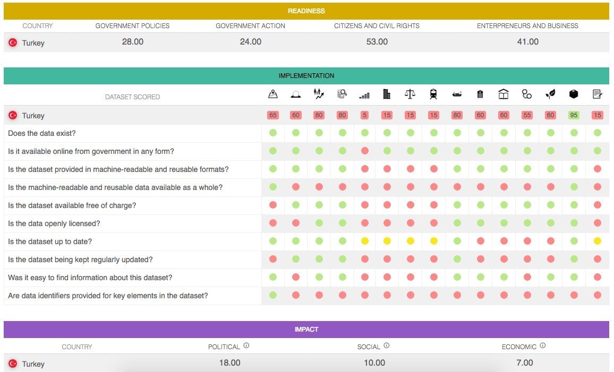Click the info icon beside SOCIAL

point(386,345)
